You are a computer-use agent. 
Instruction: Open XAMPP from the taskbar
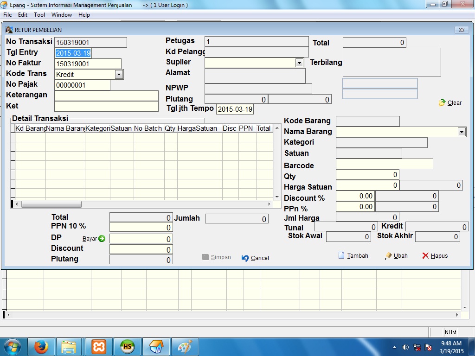tap(99, 346)
